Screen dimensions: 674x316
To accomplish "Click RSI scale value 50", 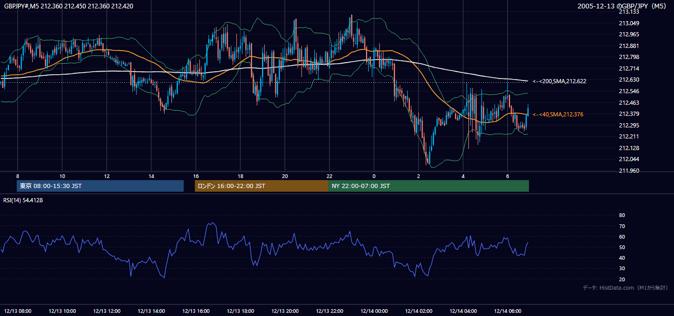I will point(622,247).
